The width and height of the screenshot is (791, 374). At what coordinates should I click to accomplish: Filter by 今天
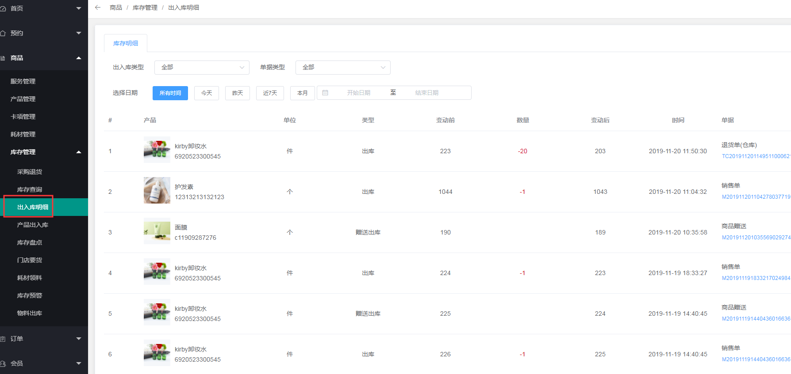pyautogui.click(x=207, y=93)
